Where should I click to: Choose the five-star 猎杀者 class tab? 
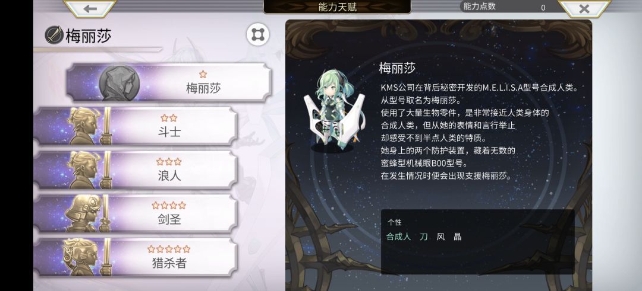(136, 257)
